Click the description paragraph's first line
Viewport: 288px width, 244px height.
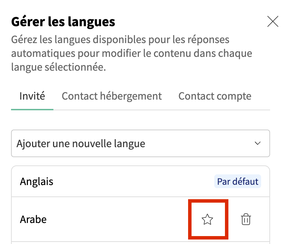120,40
